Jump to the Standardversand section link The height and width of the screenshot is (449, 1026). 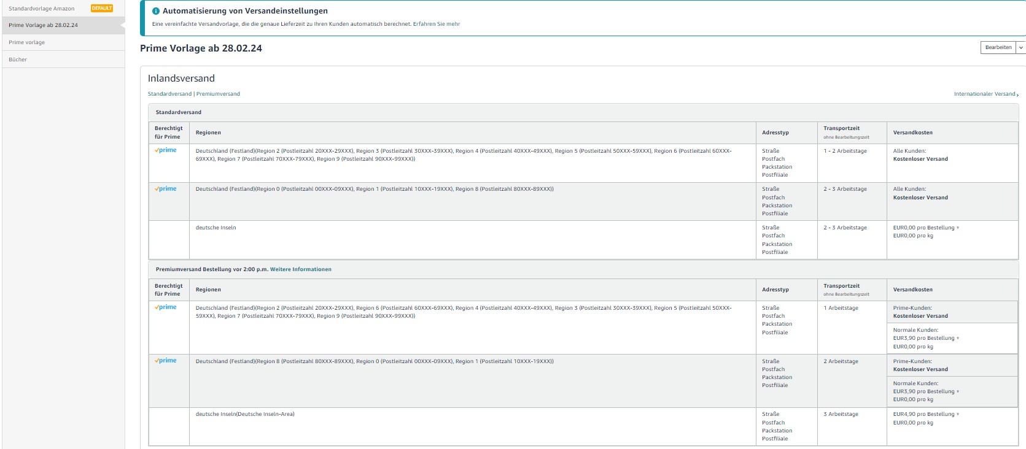pyautogui.click(x=169, y=94)
